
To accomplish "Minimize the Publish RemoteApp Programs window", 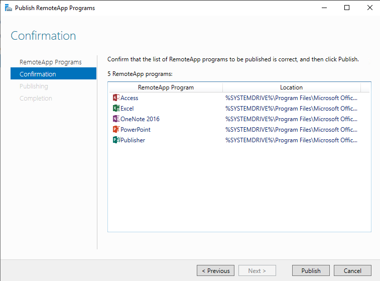I will coord(324,8).
